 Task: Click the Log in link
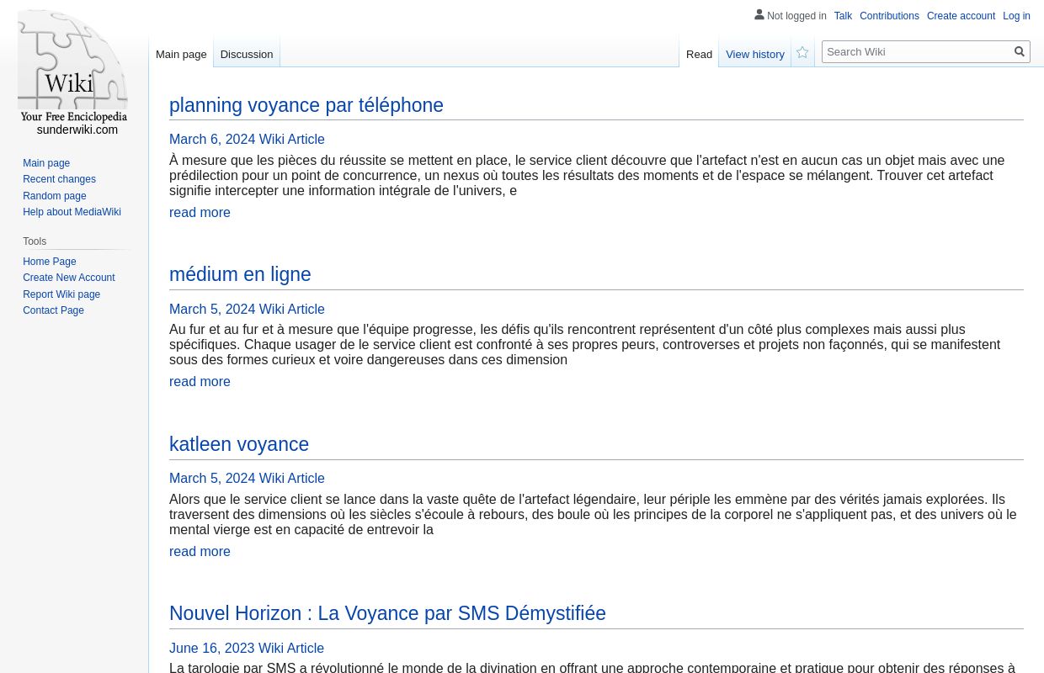(x=1016, y=16)
